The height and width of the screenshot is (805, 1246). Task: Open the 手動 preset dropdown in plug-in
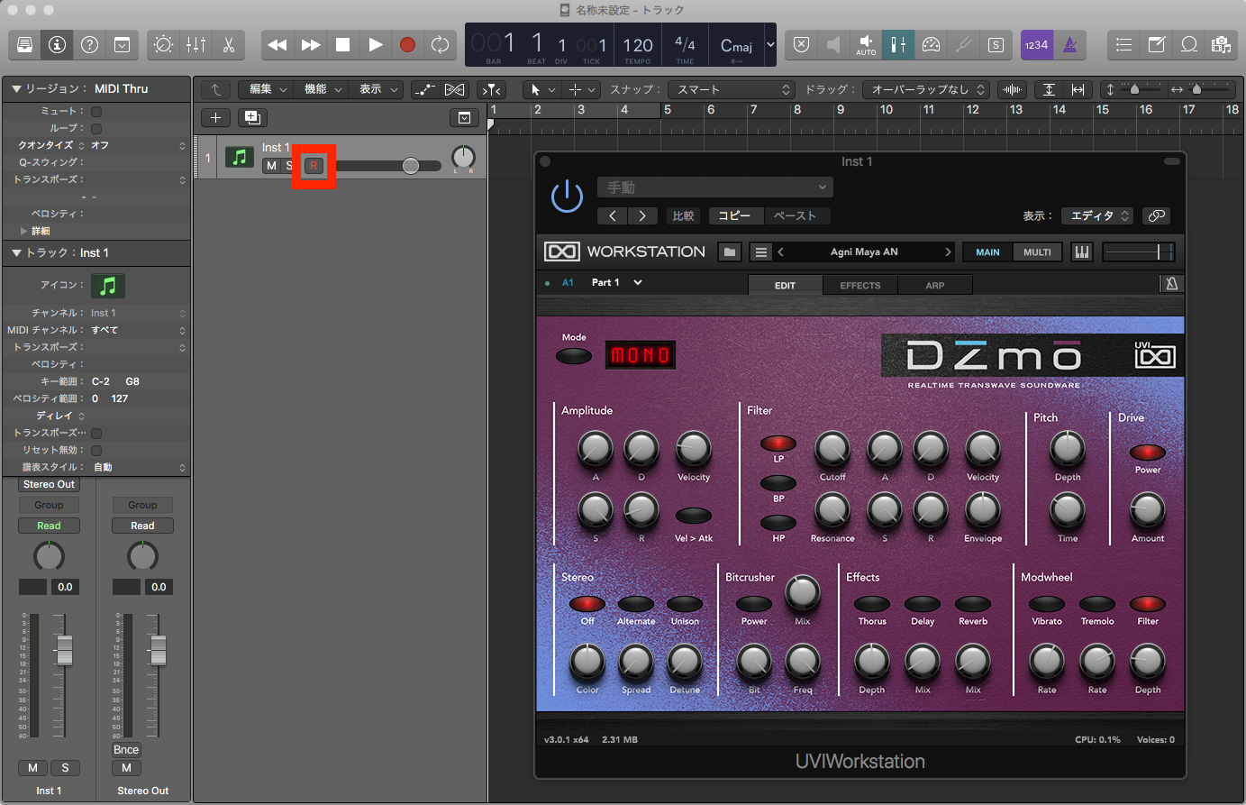[715, 188]
